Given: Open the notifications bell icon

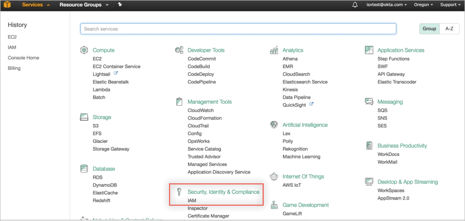Looking at the screenshot, I should pyautogui.click(x=355, y=5).
